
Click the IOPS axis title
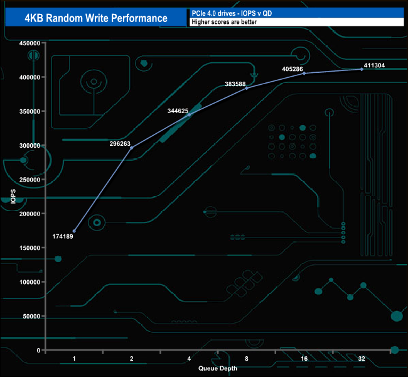click(x=13, y=197)
